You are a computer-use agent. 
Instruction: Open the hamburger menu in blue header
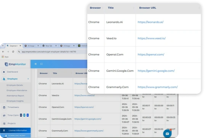click(x=35, y=64)
